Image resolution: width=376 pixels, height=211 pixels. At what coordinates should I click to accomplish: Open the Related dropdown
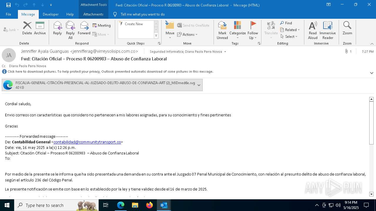coord(290,30)
